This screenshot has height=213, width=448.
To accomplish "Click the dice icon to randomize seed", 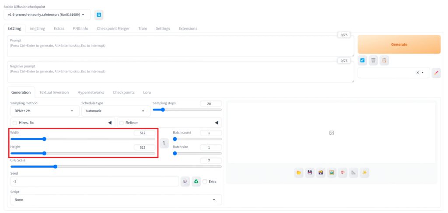I will pos(185,181).
